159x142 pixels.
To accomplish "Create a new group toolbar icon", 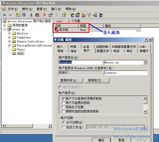I will pyautogui.click(x=78, y=15).
